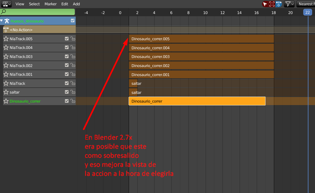
Task: Click the channel search field
Action: [x=38, y=12]
